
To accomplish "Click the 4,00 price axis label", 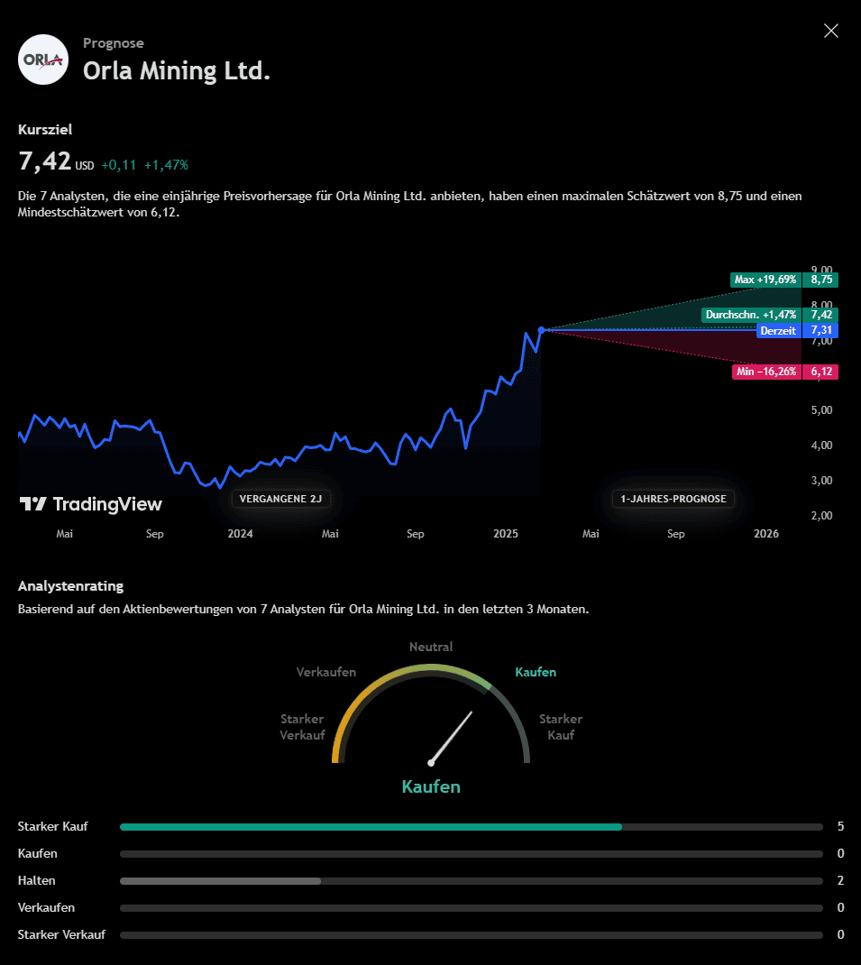I will tap(821, 445).
